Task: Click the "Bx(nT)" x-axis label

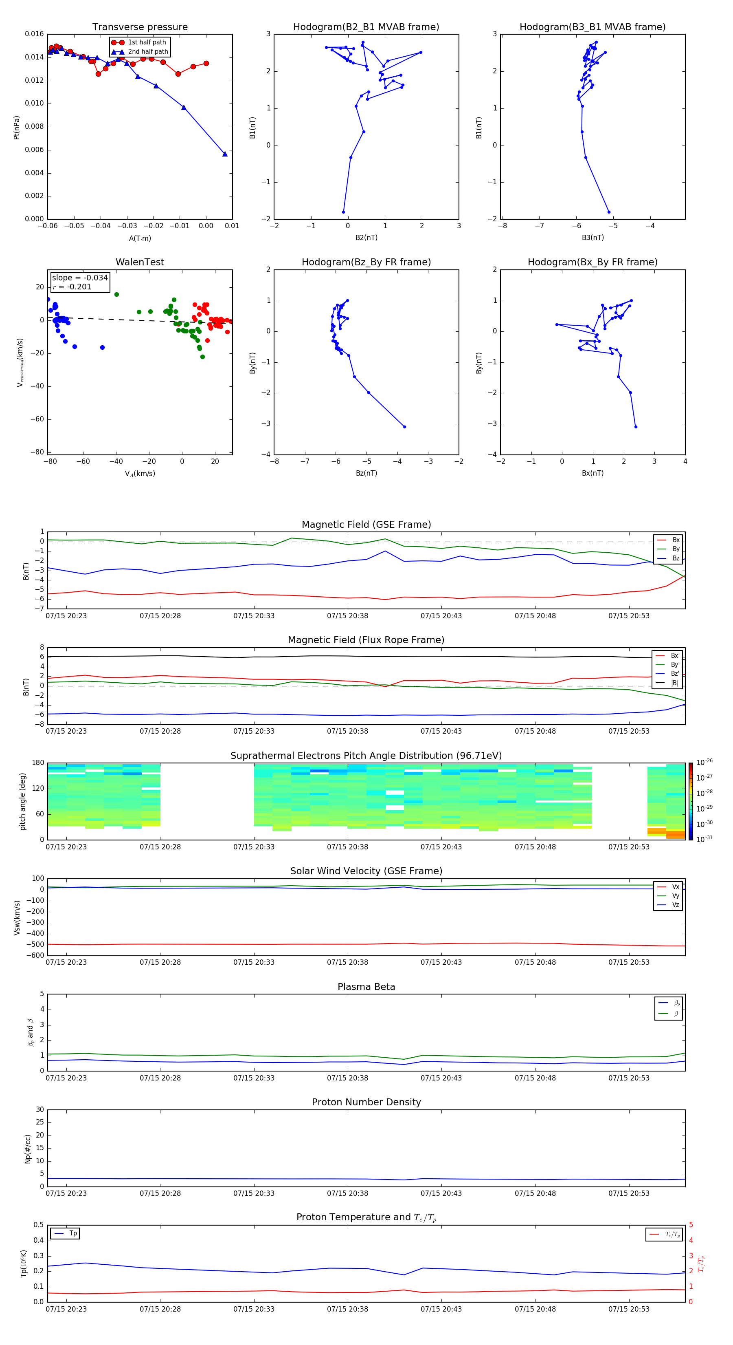Action: click(x=593, y=474)
